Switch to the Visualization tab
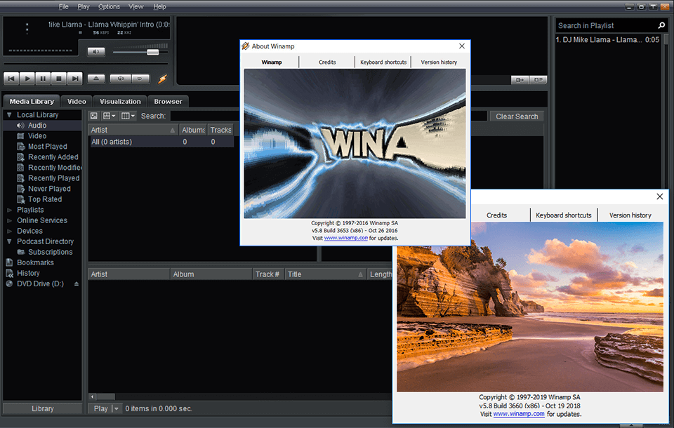674x428 pixels. tap(119, 101)
